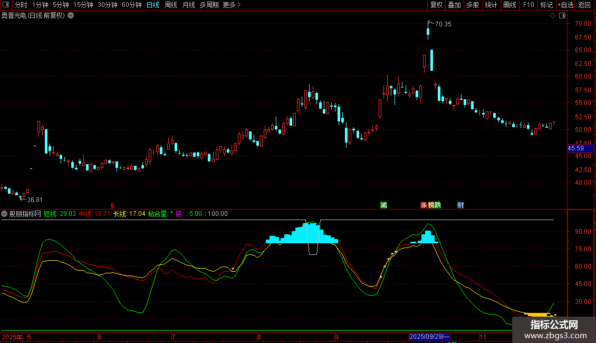The height and width of the screenshot is (343, 596).
Task: Select the 15分钟 period tab
Action: pos(83,5)
